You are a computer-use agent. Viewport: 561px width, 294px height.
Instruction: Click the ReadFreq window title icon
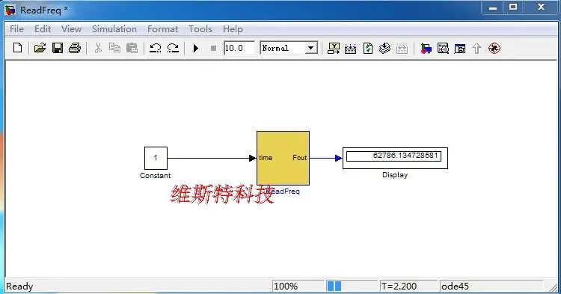pos(10,10)
